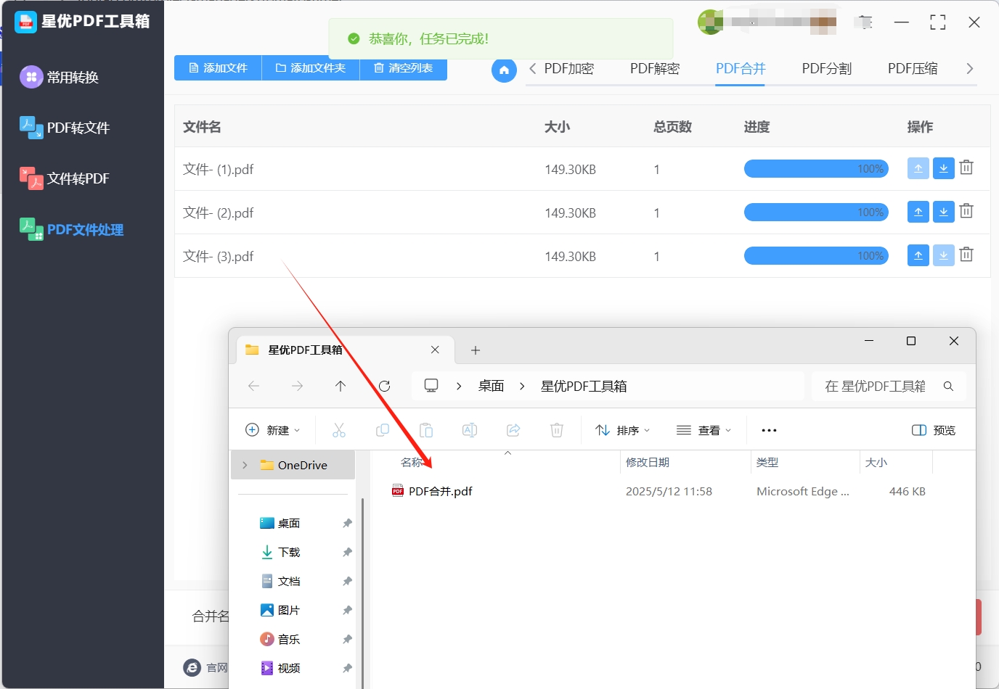Switch to the PDF合并 tab
The image size is (999, 689).
point(741,69)
